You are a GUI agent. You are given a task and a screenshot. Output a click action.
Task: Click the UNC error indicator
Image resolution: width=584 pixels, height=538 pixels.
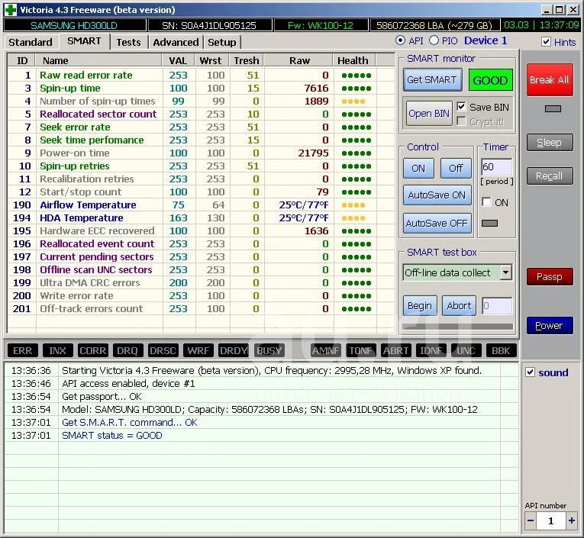(x=466, y=350)
